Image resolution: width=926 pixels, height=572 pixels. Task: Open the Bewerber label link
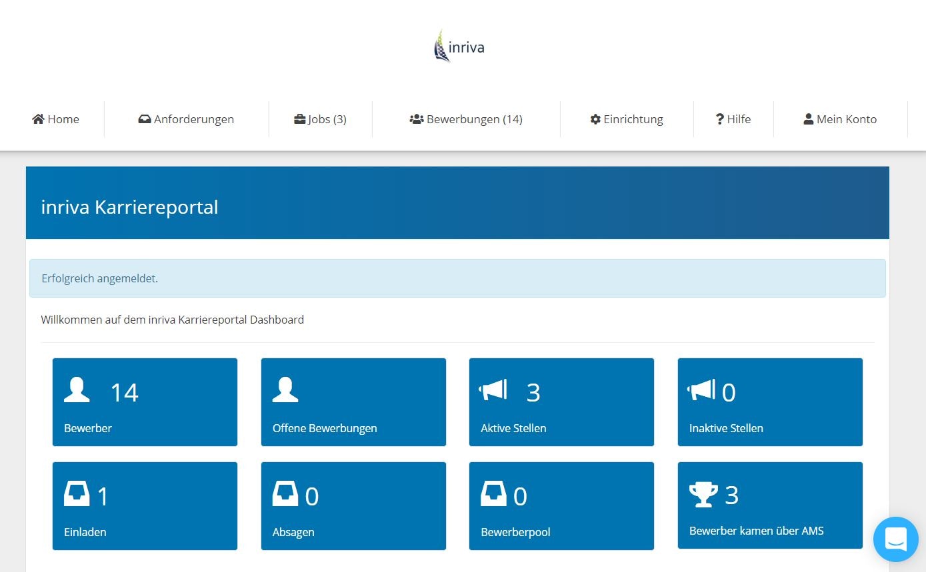coord(87,428)
